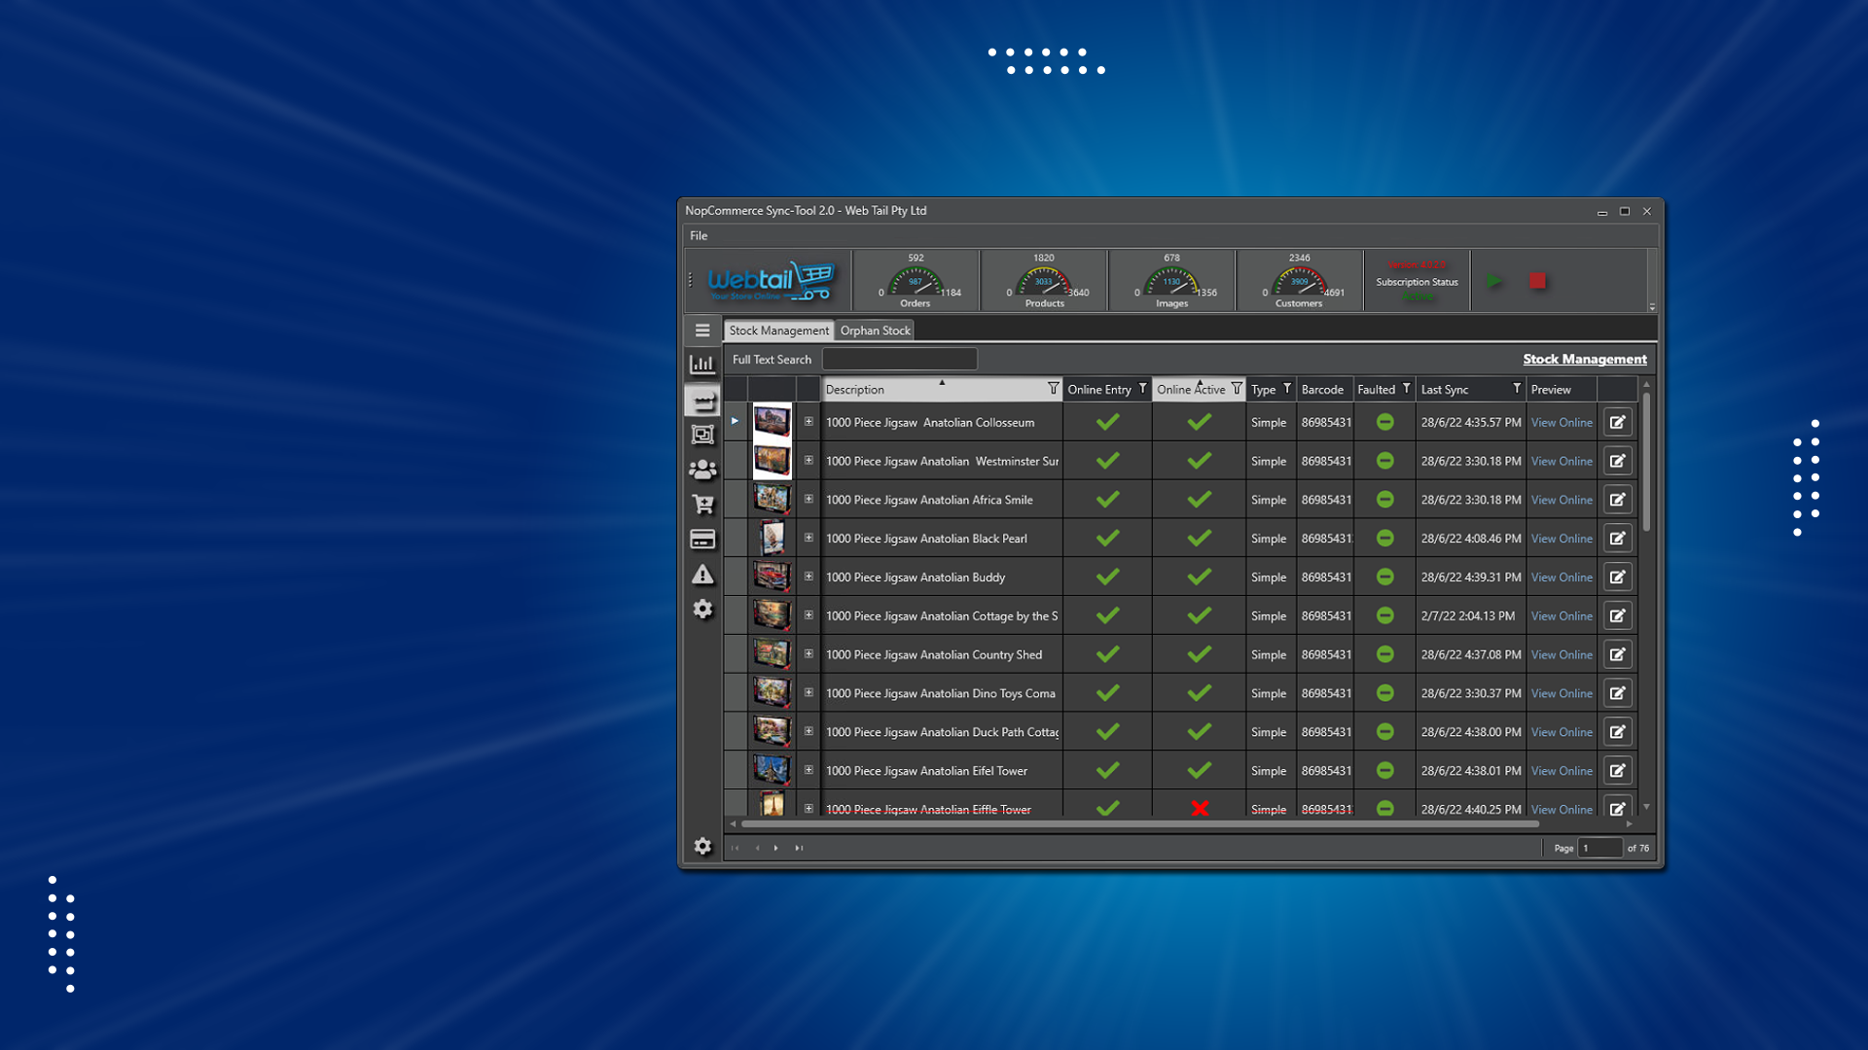Viewport: 1868px width, 1050px height.
Task: Open the warning triangle alerts section
Action: click(702, 575)
